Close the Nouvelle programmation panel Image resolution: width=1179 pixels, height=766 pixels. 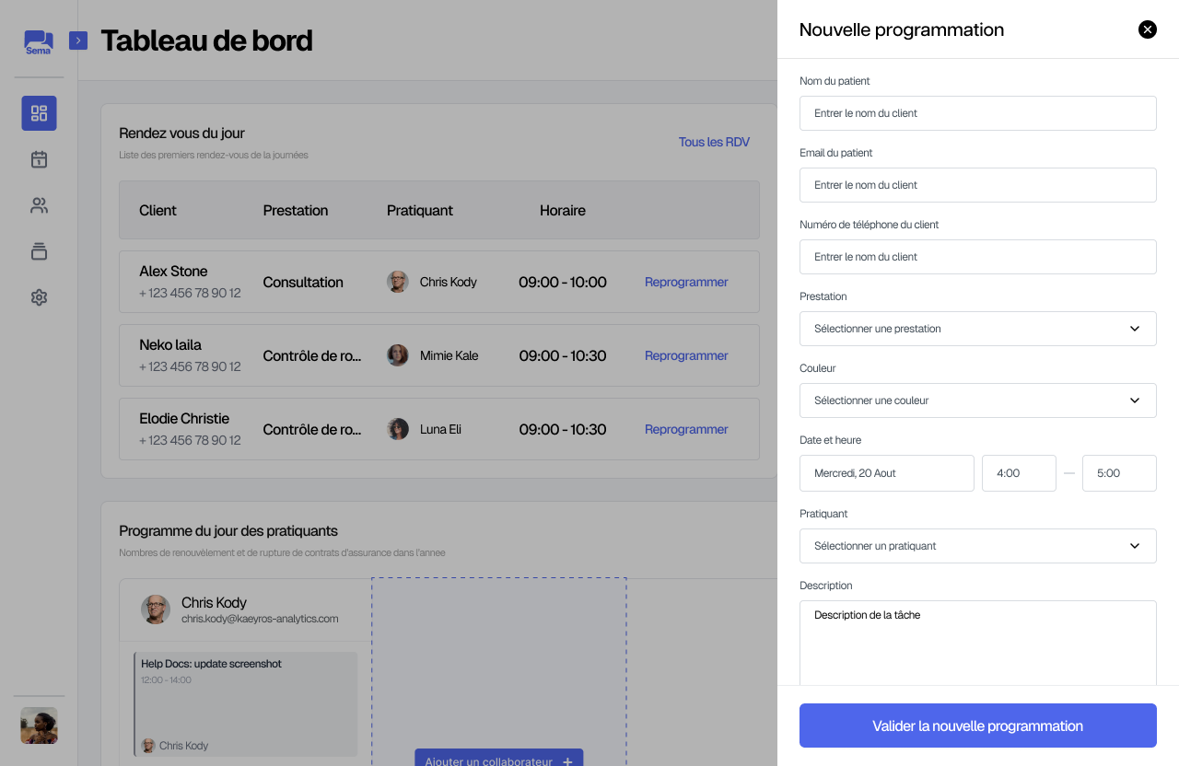[x=1147, y=29]
